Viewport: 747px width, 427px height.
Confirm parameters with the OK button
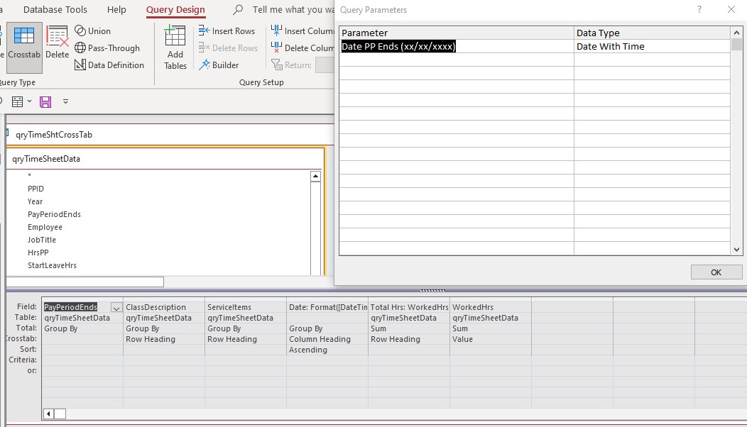(x=716, y=272)
